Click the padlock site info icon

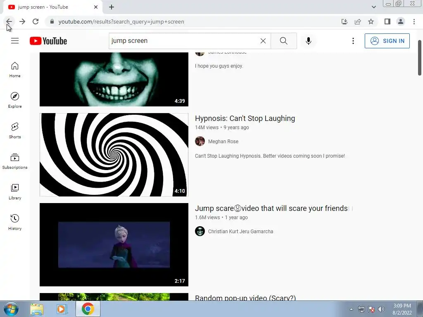tap(52, 21)
